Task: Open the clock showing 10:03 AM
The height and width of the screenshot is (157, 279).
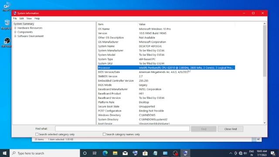Action: 262,153
